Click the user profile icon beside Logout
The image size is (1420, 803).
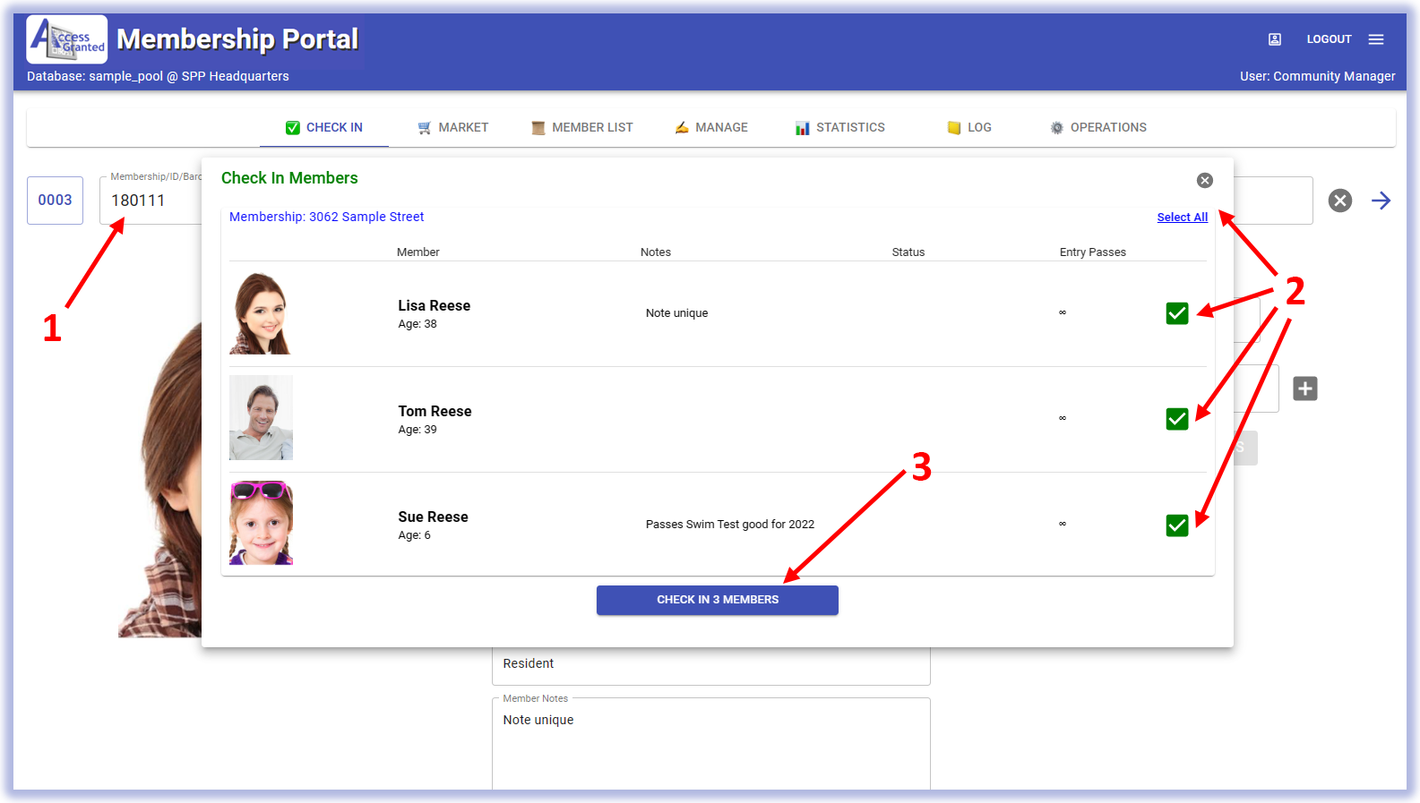[x=1275, y=39]
